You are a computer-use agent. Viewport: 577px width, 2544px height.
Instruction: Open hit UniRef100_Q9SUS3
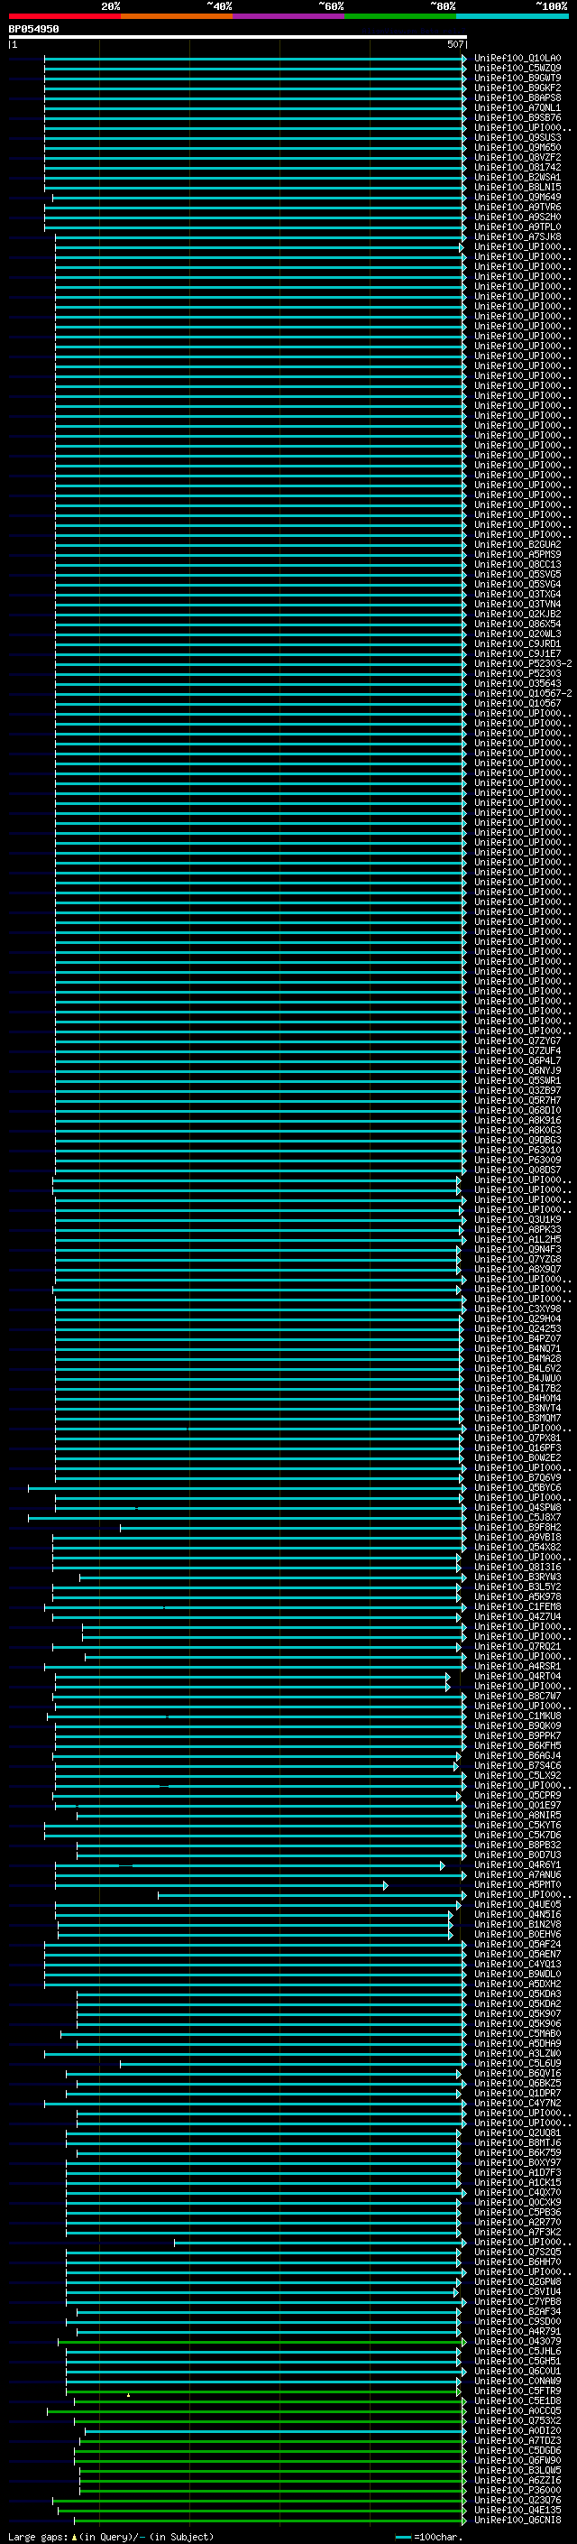tap(517, 137)
